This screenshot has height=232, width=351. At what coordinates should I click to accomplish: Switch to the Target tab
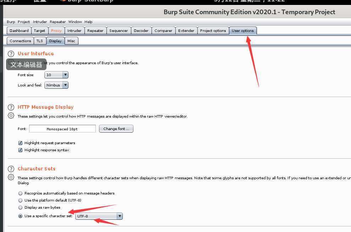point(39,30)
